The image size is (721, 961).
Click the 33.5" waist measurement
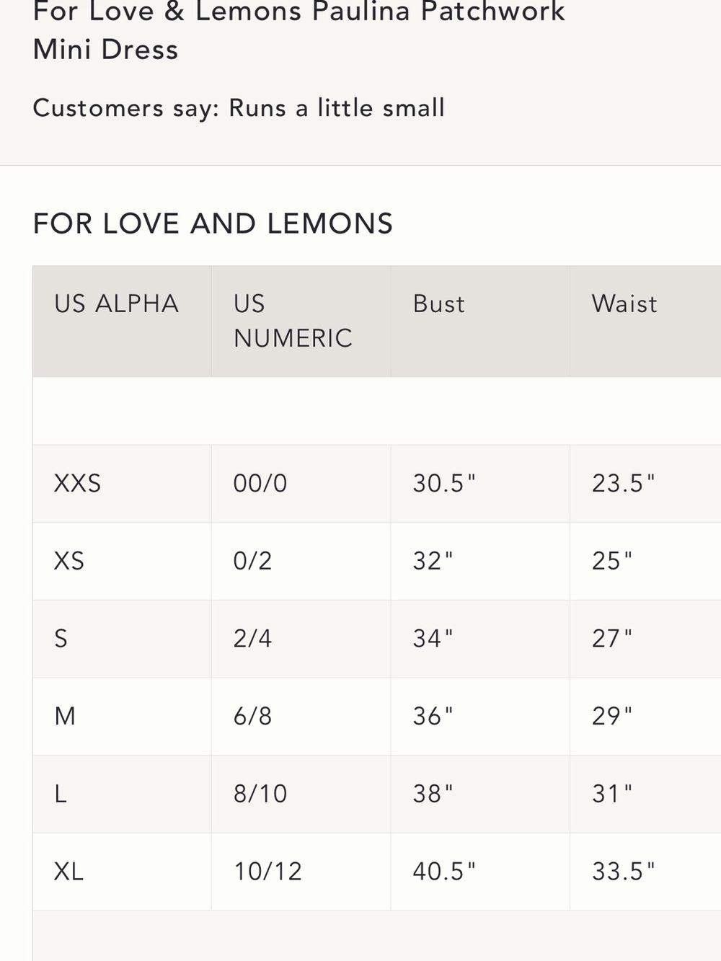tap(624, 872)
